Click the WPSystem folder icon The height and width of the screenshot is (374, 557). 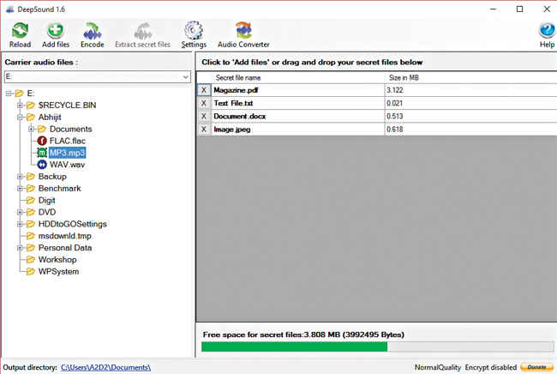[x=31, y=272]
